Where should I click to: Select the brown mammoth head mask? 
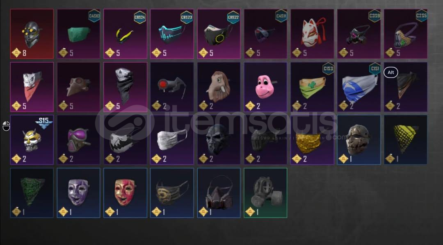point(219,87)
